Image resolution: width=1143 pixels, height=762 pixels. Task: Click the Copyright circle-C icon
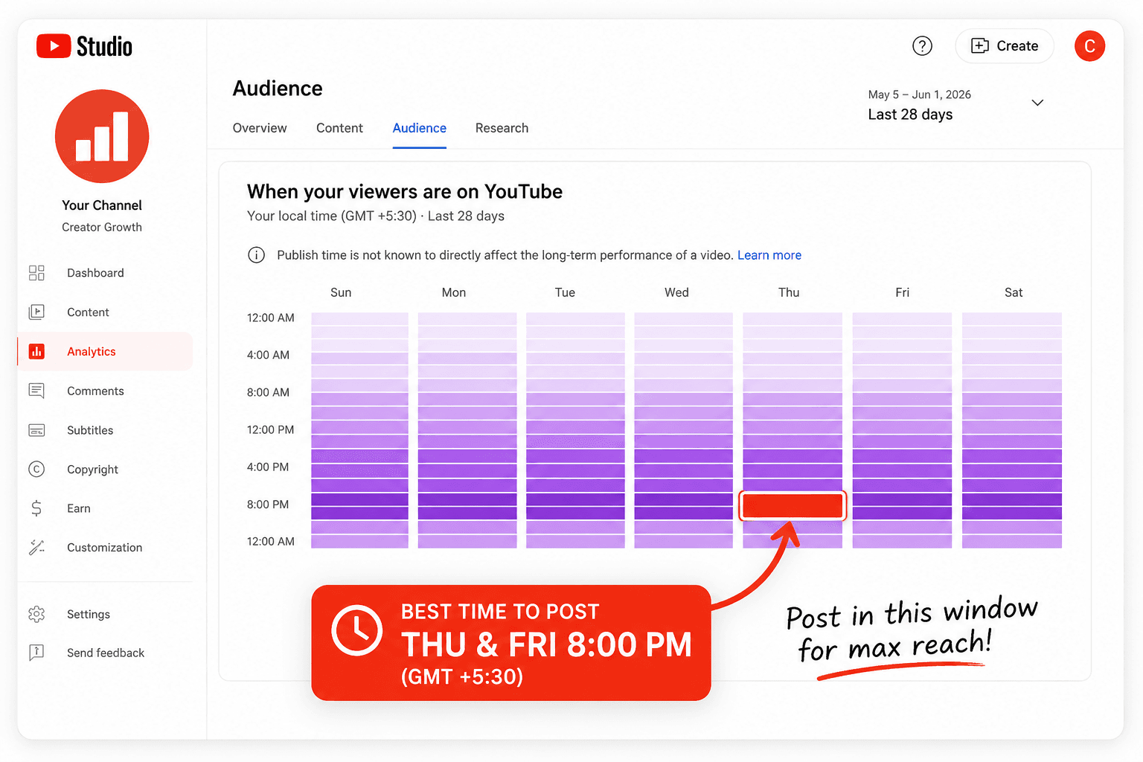point(36,469)
